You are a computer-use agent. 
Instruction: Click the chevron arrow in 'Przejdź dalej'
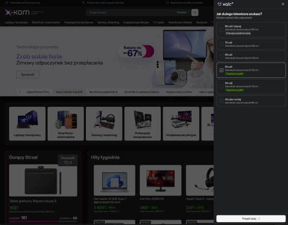click(x=259, y=219)
